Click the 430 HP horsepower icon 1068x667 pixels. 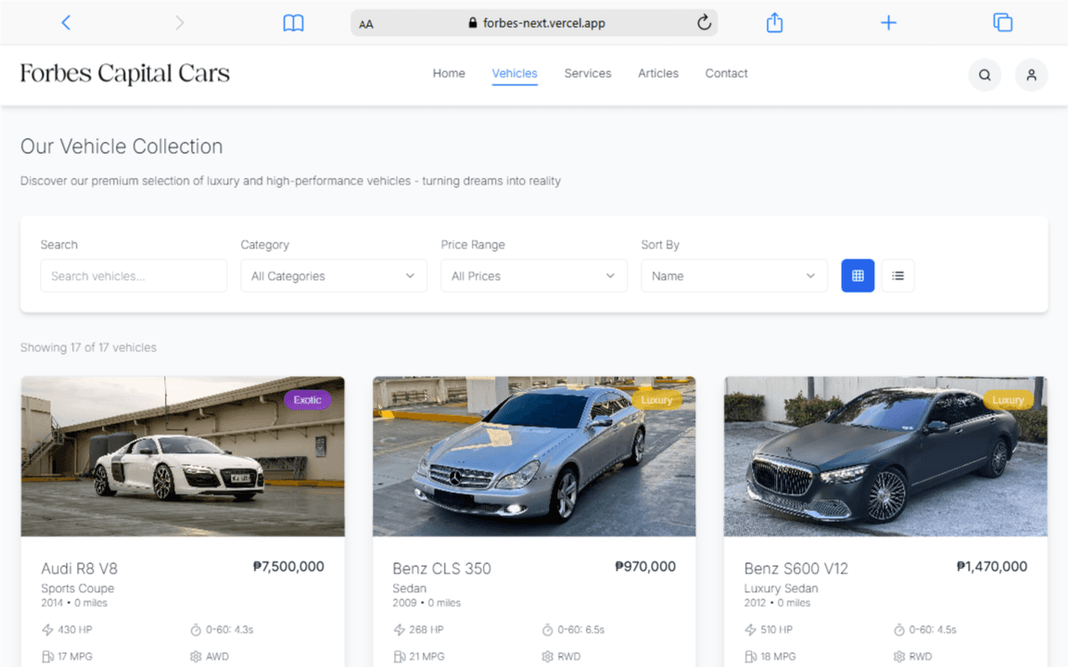(47, 630)
